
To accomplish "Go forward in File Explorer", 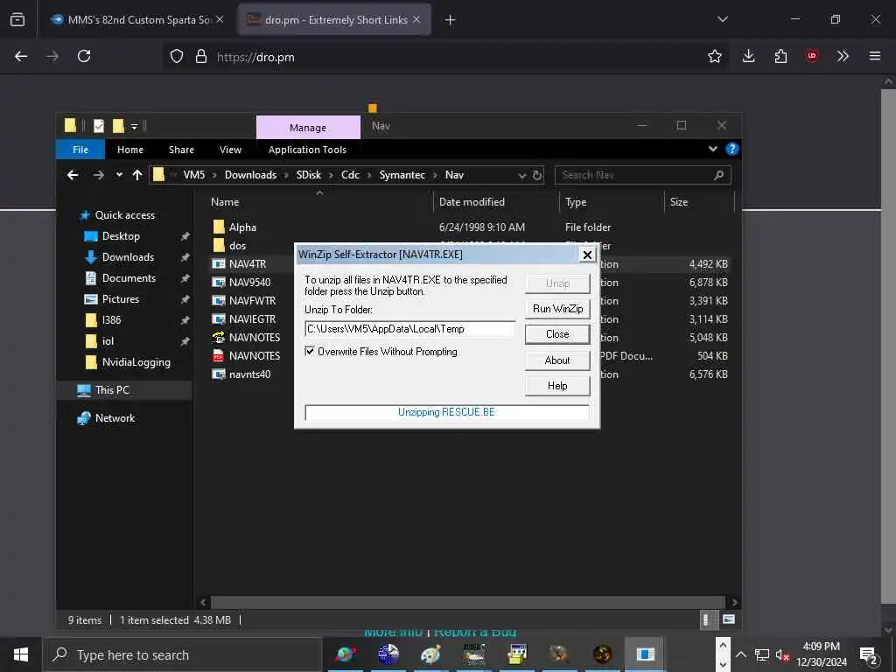I will (x=98, y=175).
